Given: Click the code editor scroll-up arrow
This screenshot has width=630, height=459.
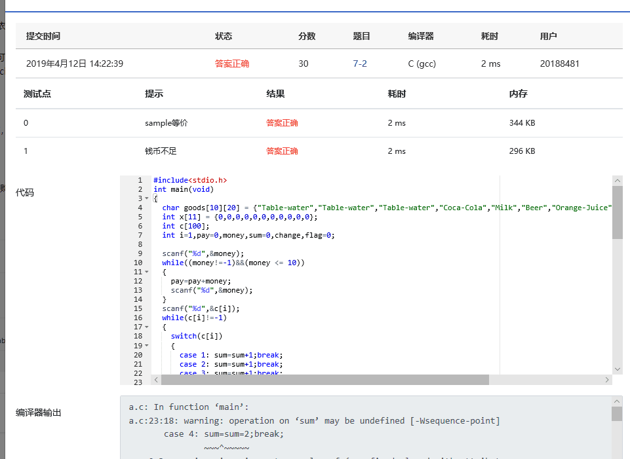Looking at the screenshot, I should click(617, 180).
